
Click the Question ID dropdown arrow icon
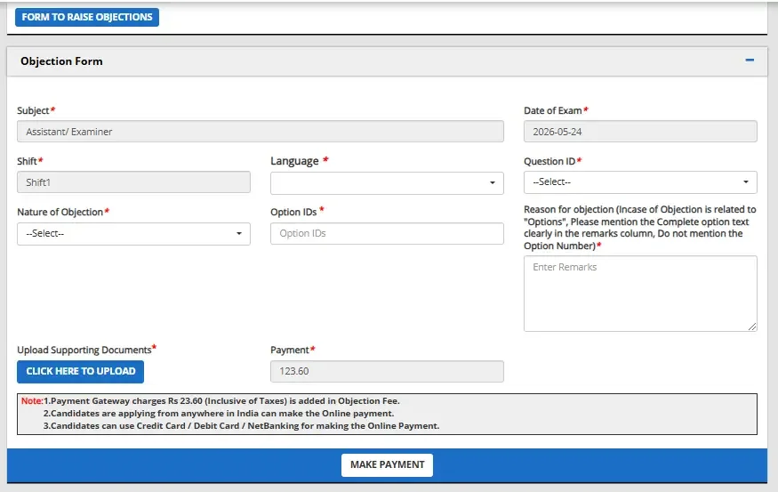pos(746,181)
